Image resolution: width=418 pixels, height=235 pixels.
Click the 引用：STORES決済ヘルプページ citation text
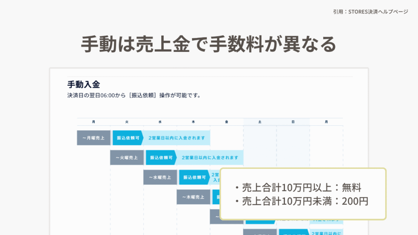click(x=370, y=12)
